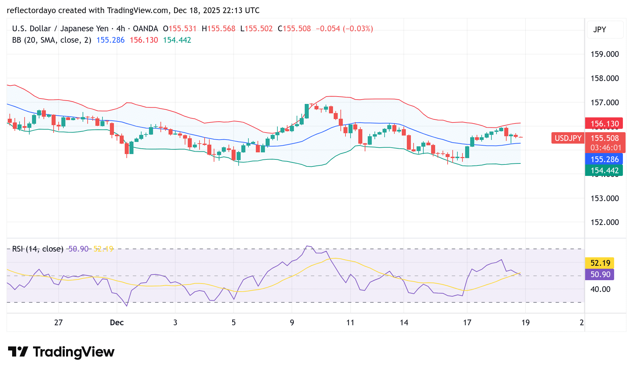
Task: Click the green 154.442 value in BB legend
Action: coord(177,40)
